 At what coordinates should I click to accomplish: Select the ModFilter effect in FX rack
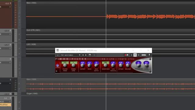[x=5, y=105]
